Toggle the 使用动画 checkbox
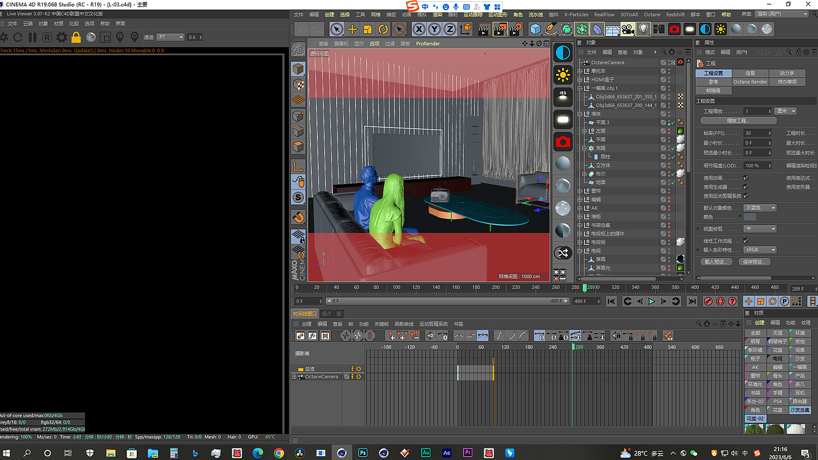 point(745,178)
